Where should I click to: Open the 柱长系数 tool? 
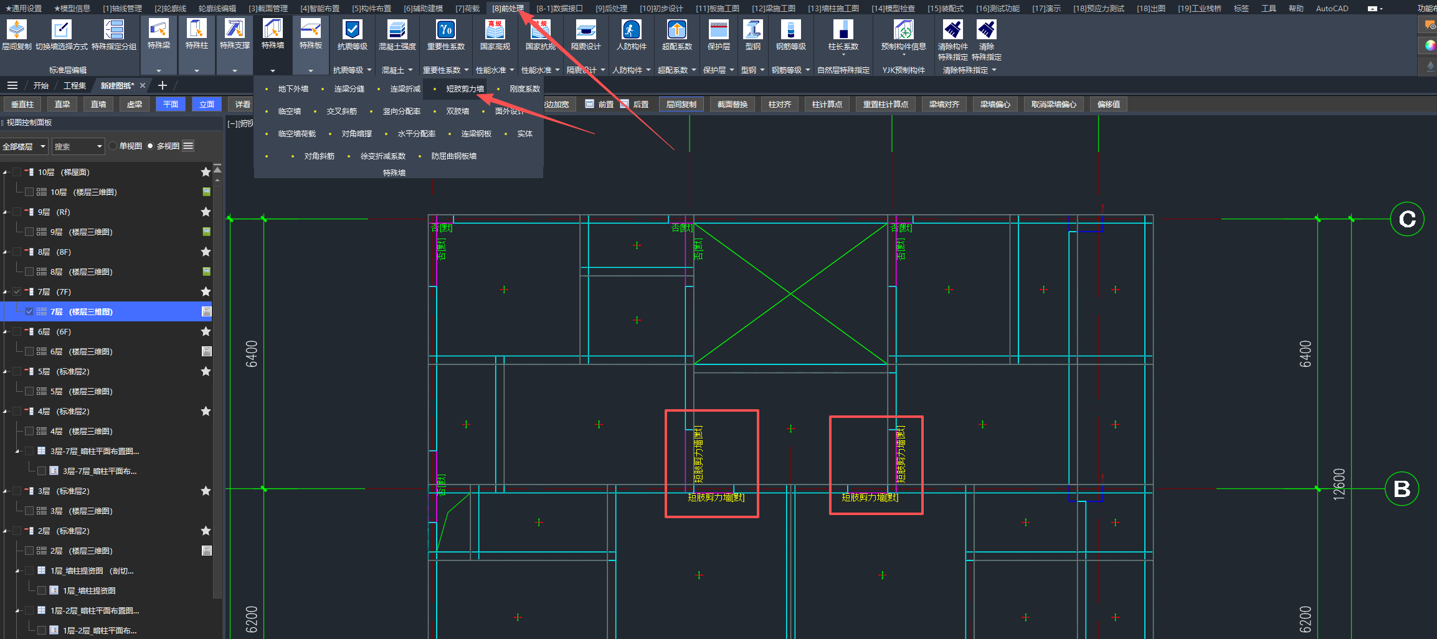[843, 29]
